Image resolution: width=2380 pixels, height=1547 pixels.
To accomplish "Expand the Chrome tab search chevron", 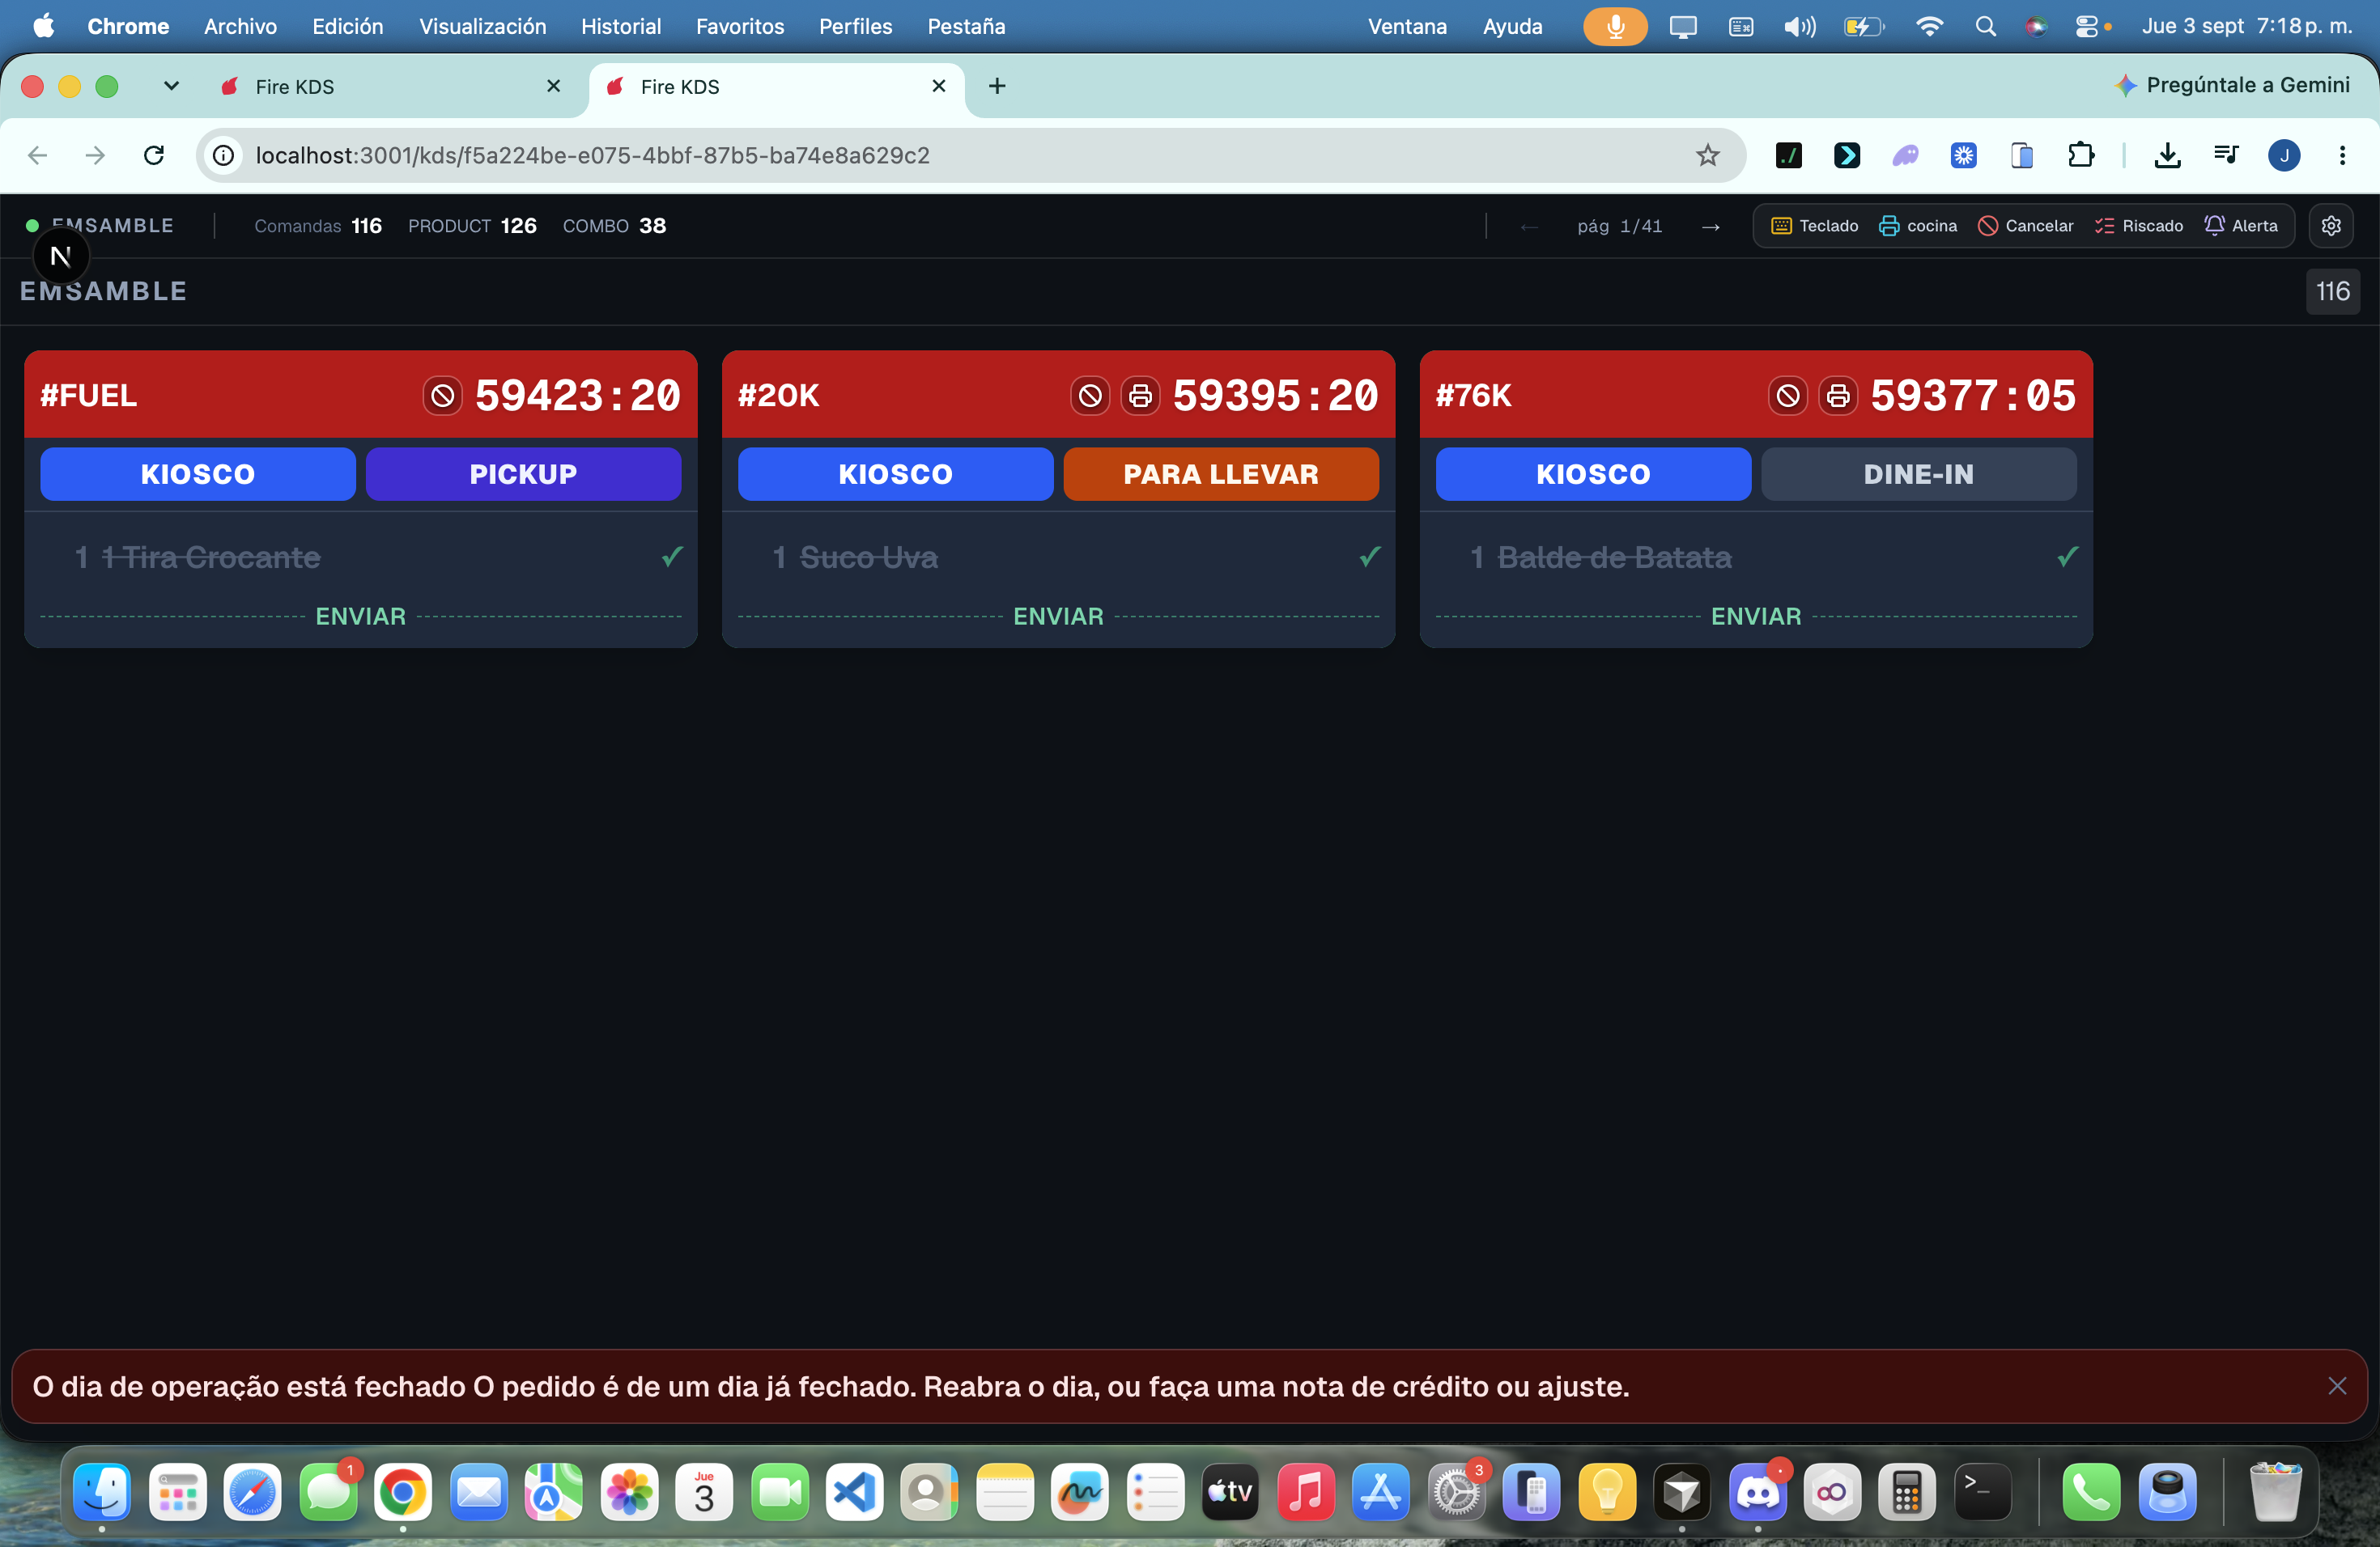I will click(x=171, y=86).
